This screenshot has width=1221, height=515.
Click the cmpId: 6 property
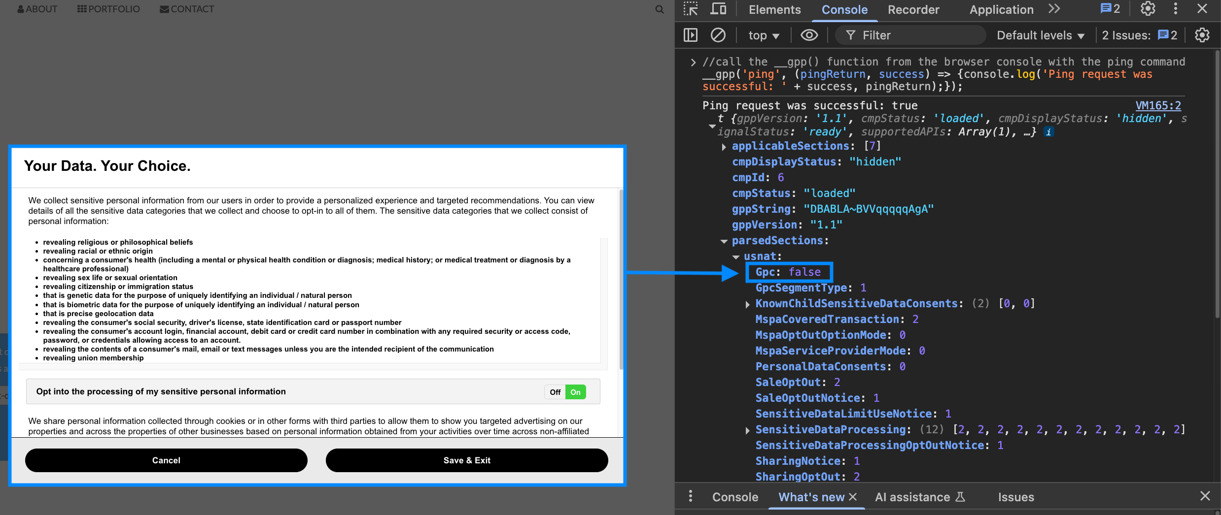click(x=758, y=178)
